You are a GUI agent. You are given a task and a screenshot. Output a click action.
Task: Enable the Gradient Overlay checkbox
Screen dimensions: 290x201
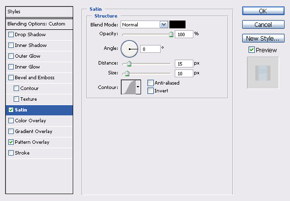11,132
